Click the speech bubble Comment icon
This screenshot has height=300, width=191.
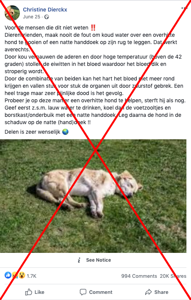(83, 292)
